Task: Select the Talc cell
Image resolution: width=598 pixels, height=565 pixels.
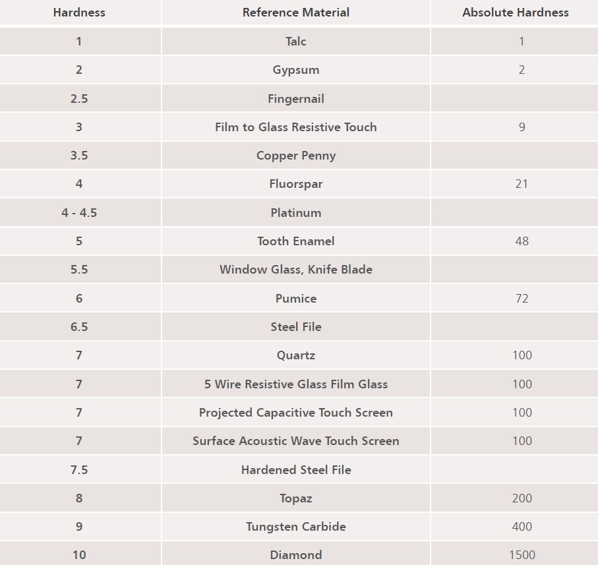Action: point(296,42)
